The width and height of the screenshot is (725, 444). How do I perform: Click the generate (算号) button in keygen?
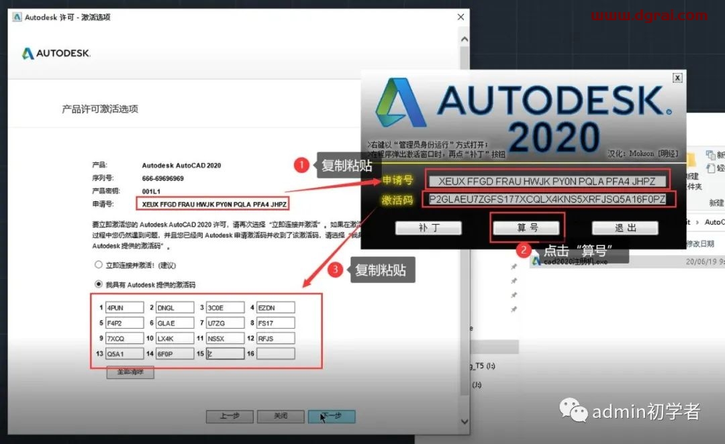click(526, 228)
